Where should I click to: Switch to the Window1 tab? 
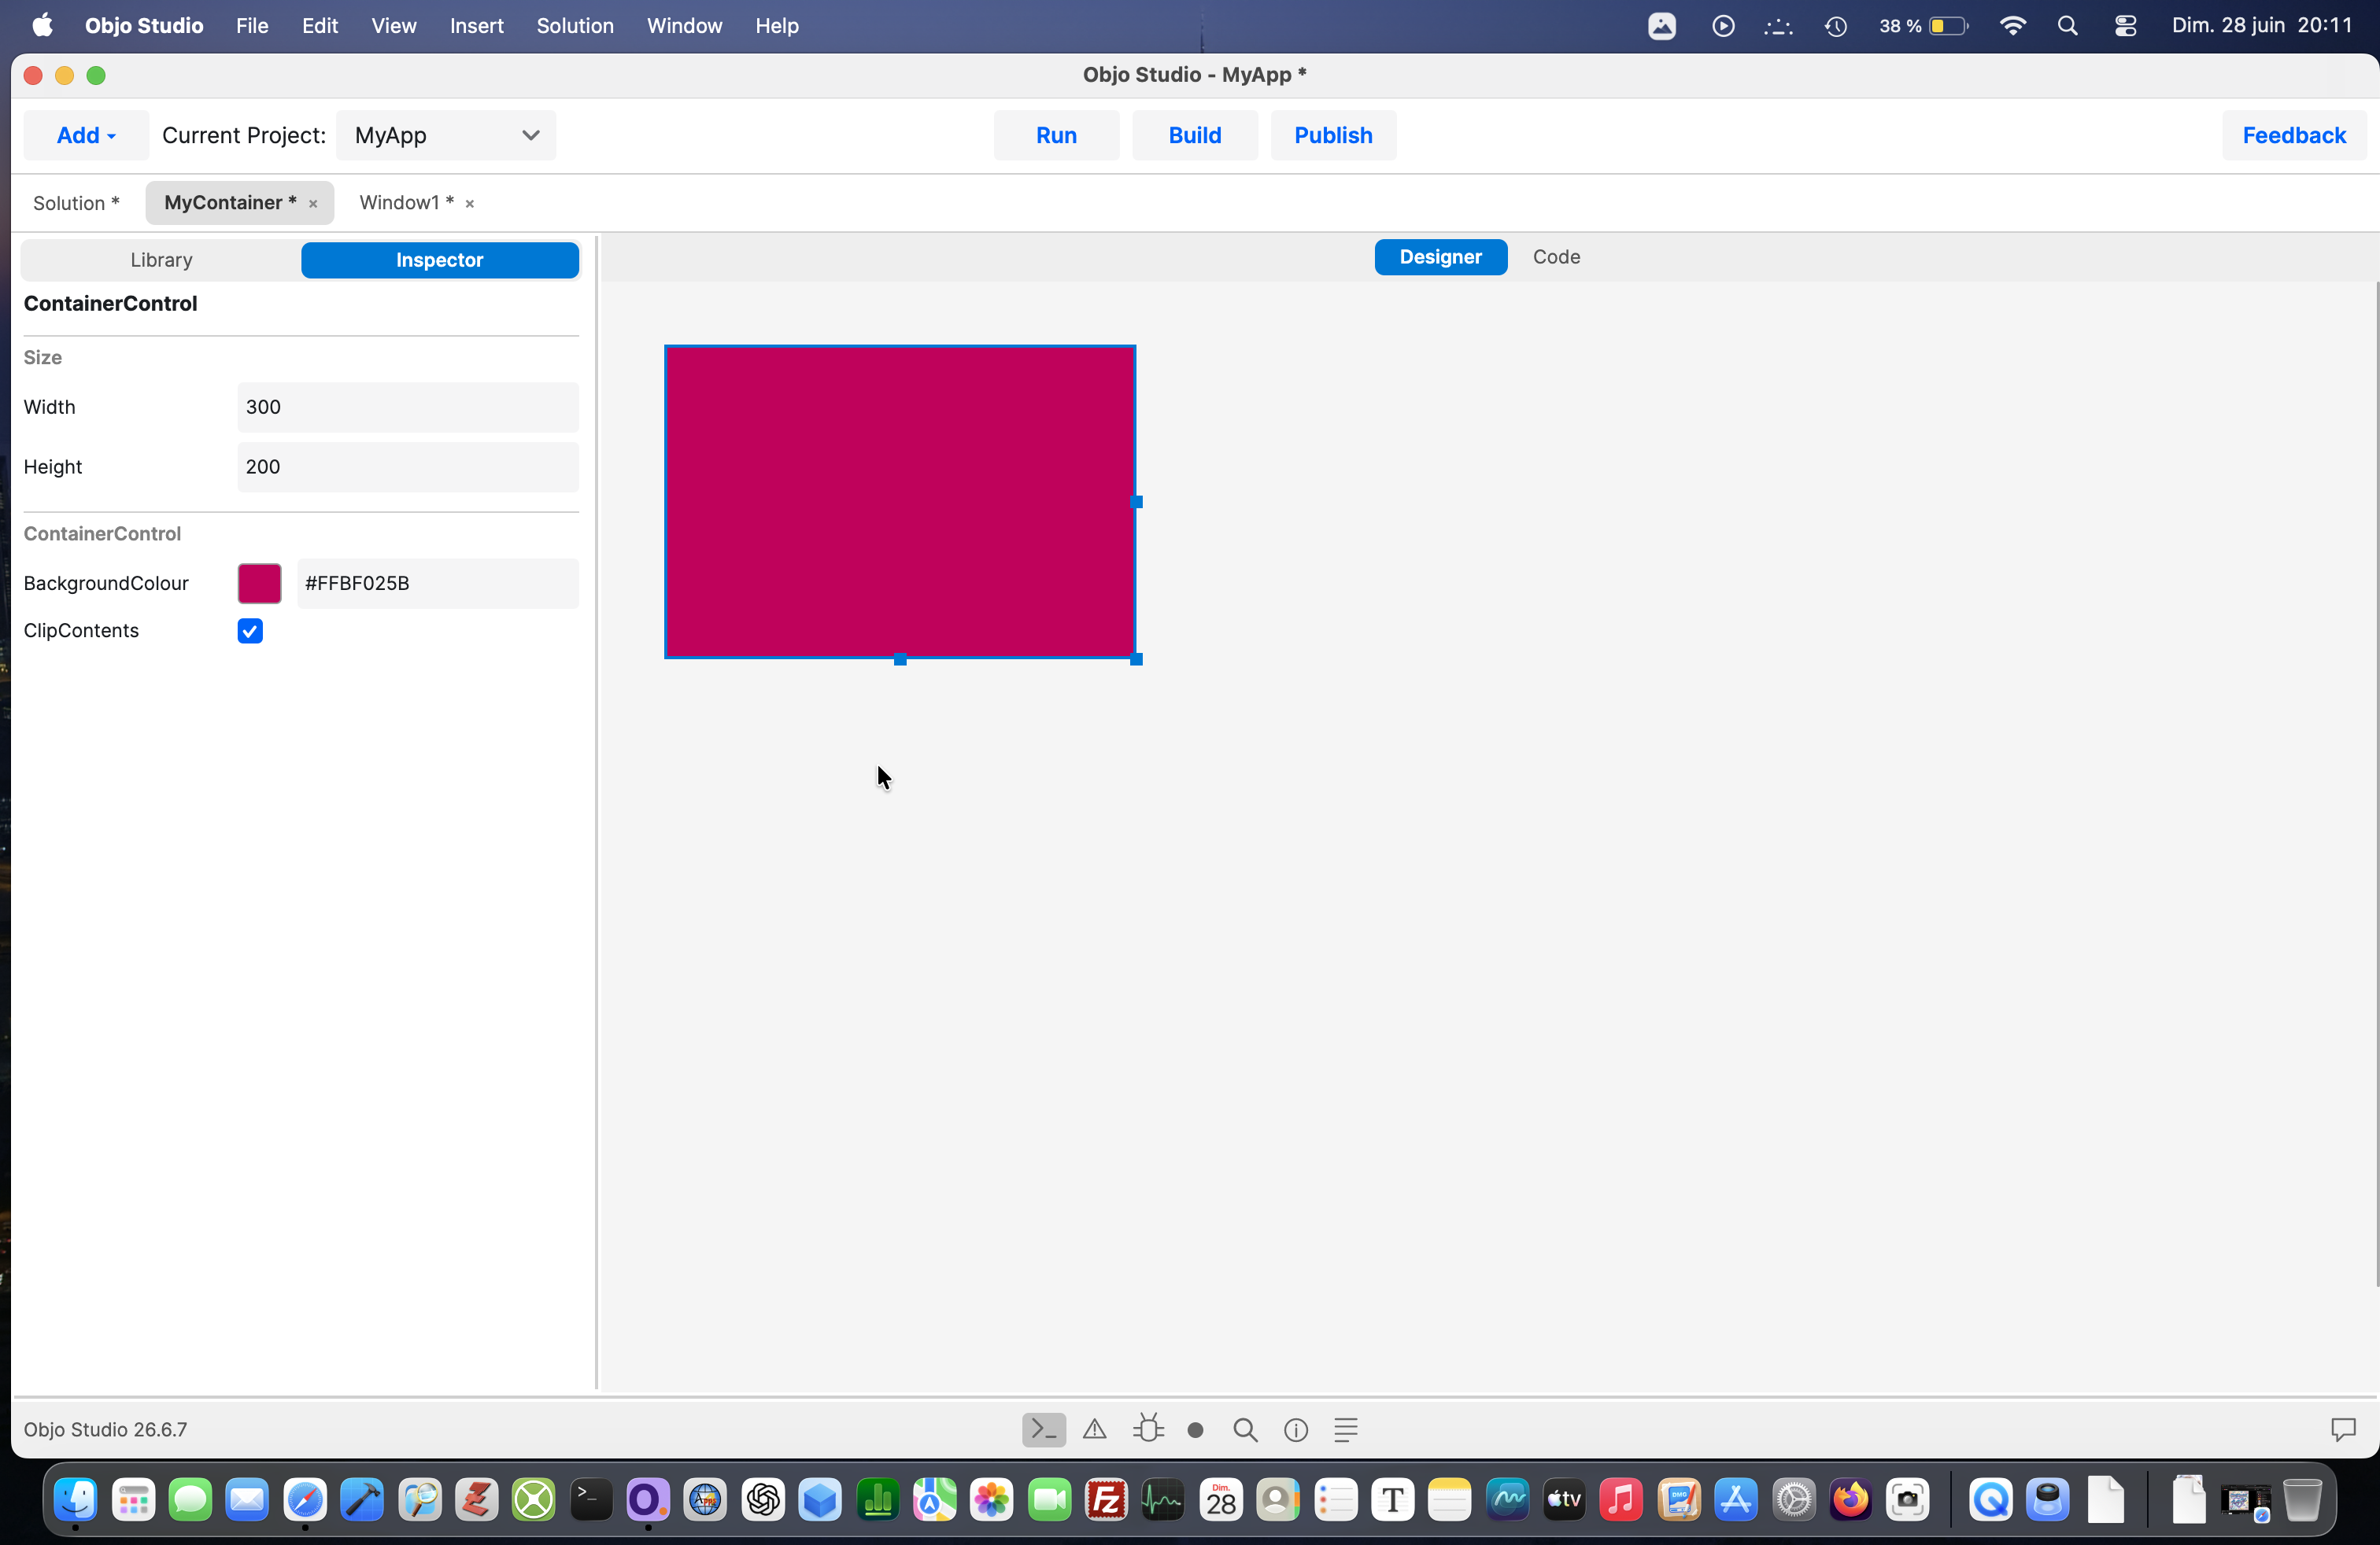[407, 203]
